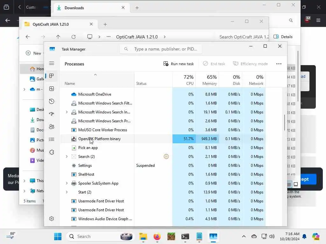Open Task Manager hamburger navigation menu
This screenshot has height=244, width=326.
[x=52, y=63]
